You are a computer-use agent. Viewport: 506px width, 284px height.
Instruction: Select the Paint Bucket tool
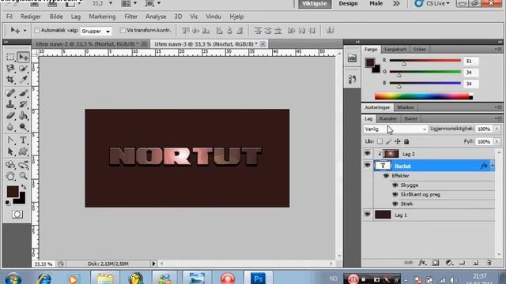tap(23, 116)
